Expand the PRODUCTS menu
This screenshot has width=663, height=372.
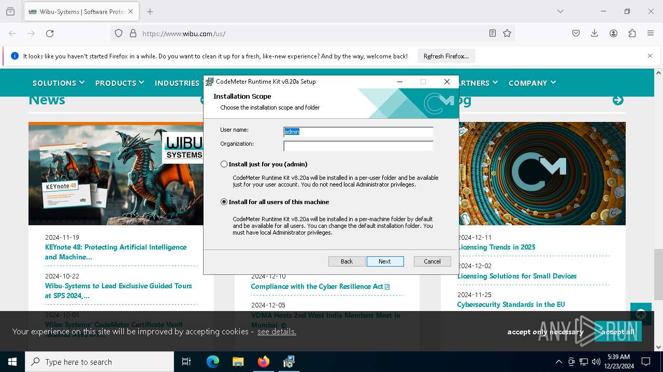120,83
